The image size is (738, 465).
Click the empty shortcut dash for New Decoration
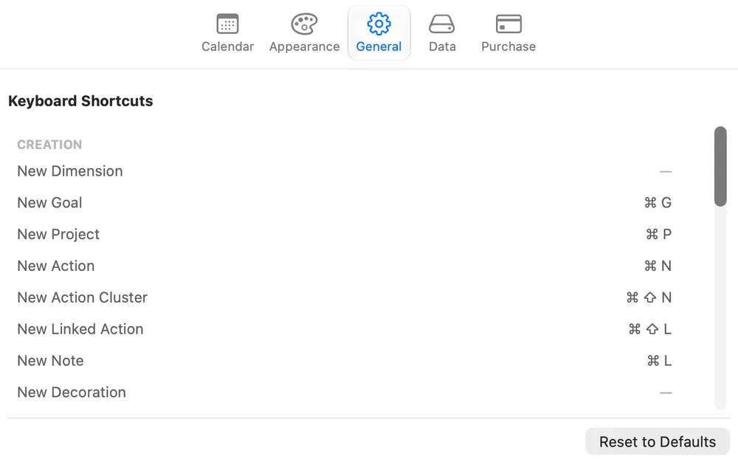[666, 393]
